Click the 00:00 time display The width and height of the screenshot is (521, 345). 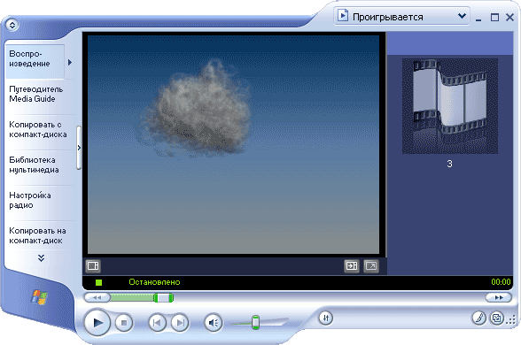point(501,282)
